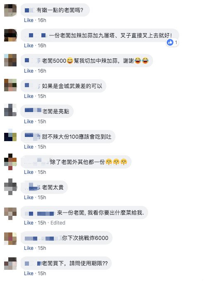Open the 15h timestamp under 請問使用期限 comment
This screenshot has height=281, width=204.
(42, 273)
